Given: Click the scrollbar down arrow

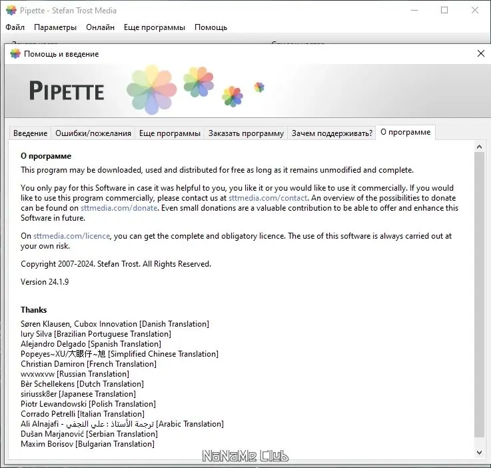Looking at the screenshot, I should 479,453.
